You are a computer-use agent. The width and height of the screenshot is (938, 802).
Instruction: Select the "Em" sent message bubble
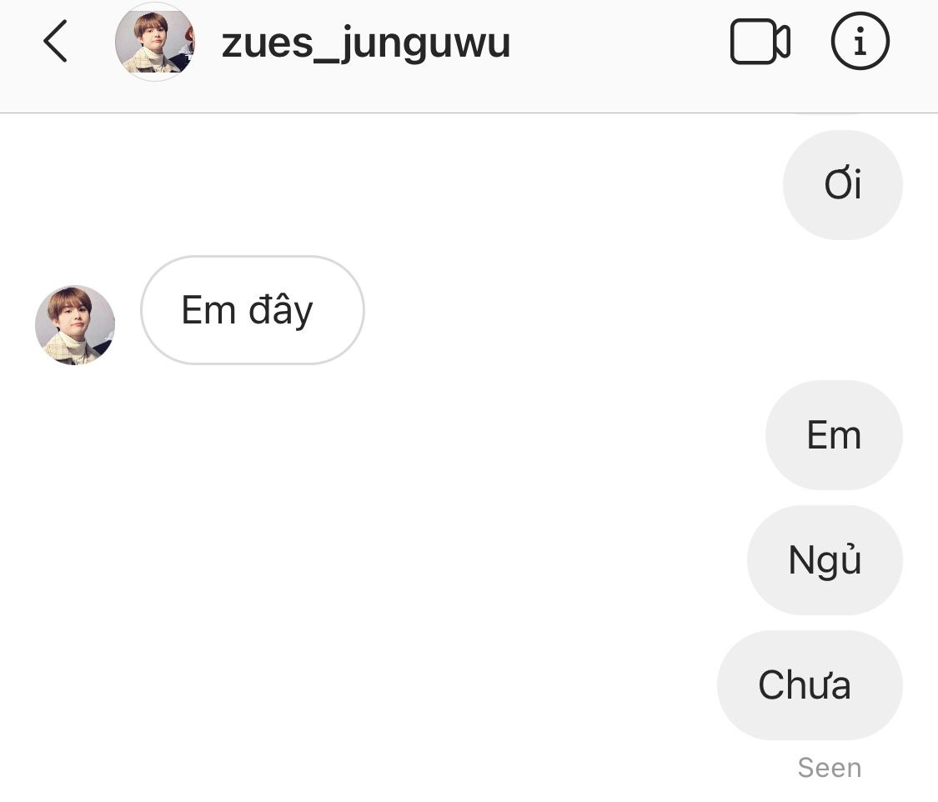click(834, 435)
